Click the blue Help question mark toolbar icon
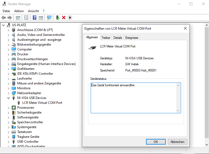The image size is (209, 154). pyautogui.click(x=35, y=18)
